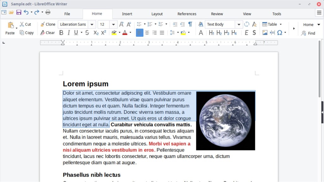This screenshot has width=324, height=182.
Task: Activate Clone formatting
Action: click(48, 24)
